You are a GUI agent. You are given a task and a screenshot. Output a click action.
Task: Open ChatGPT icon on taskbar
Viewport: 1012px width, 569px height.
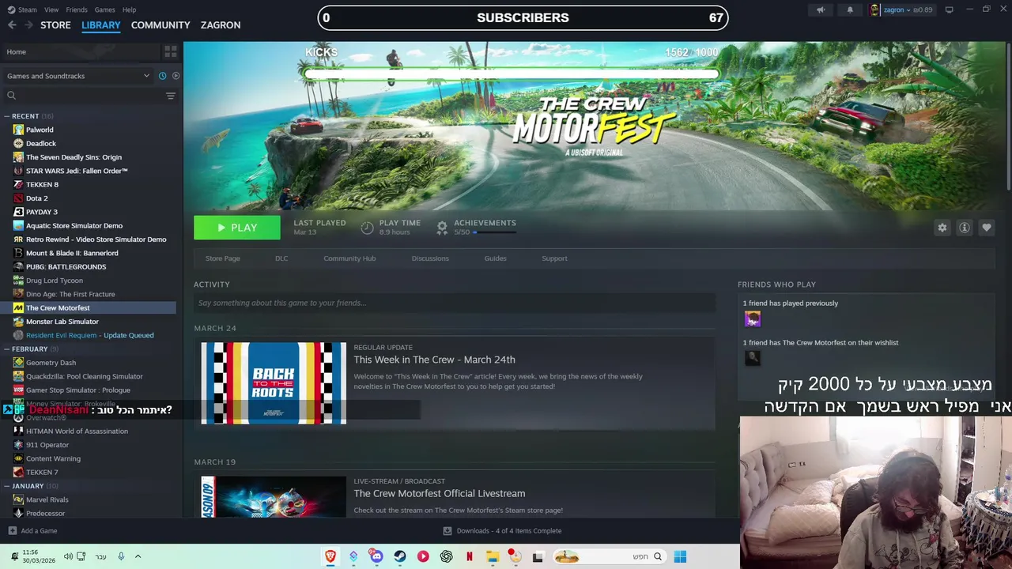coord(447,556)
